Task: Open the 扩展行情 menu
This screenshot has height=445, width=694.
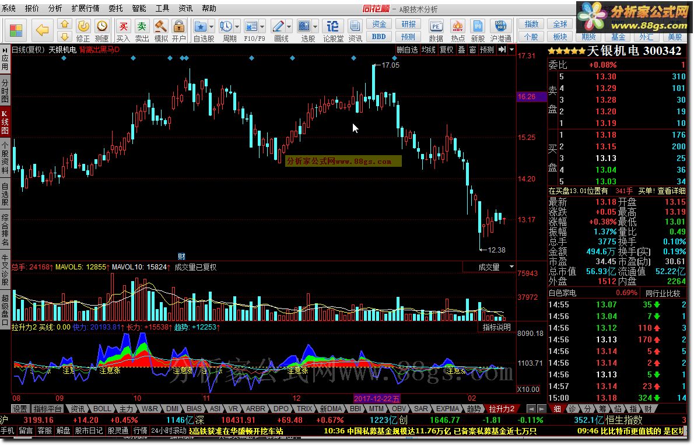Action: point(85,8)
